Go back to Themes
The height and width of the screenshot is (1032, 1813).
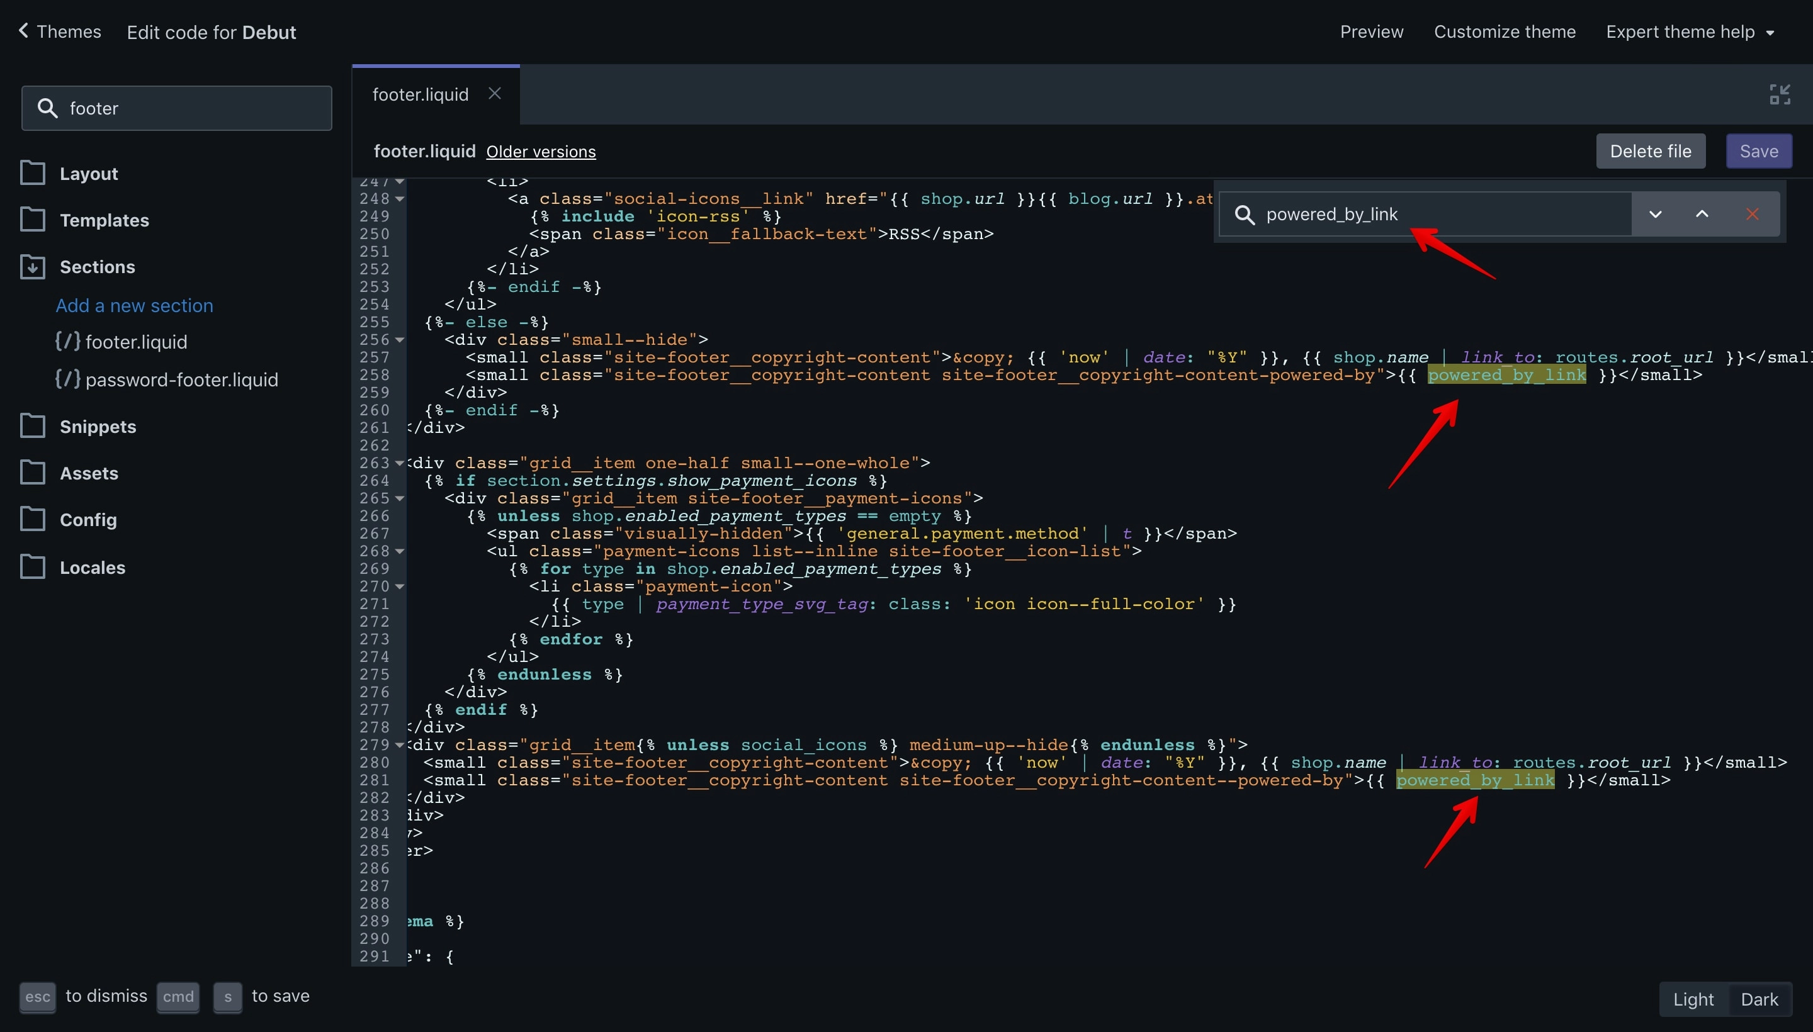(60, 32)
